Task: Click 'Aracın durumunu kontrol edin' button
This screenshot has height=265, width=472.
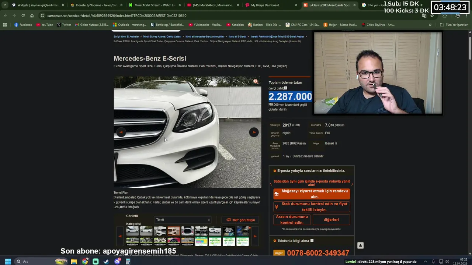Action: click(292, 220)
